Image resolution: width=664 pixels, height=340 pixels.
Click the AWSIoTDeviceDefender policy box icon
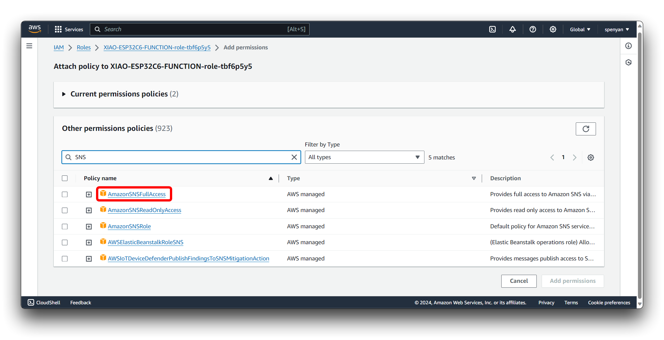[x=103, y=258]
